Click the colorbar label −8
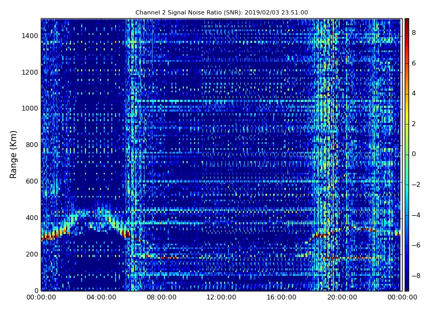This screenshot has height=322, width=430. tap(416, 276)
